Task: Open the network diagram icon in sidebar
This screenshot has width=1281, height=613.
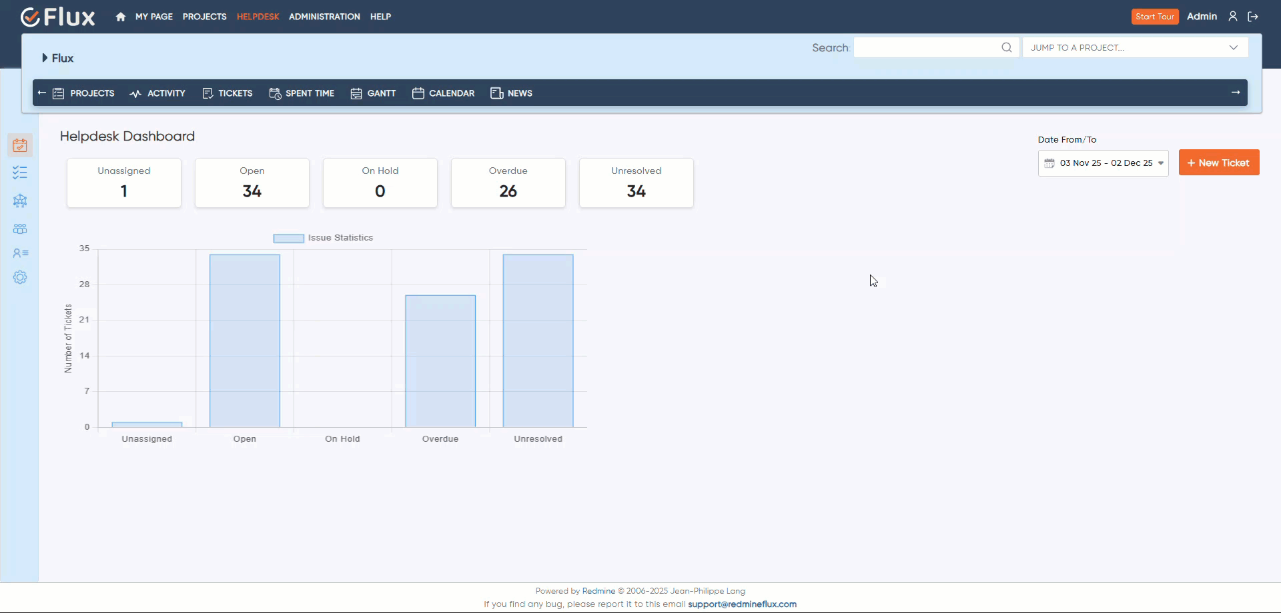Action: pos(20,201)
